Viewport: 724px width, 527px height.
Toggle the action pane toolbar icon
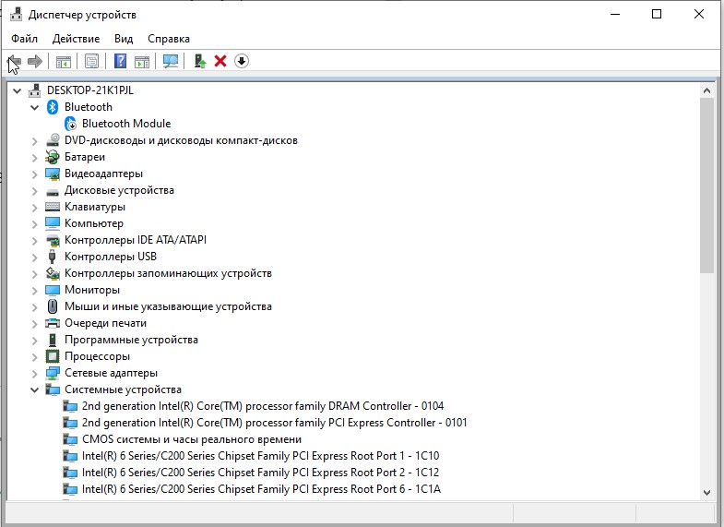[142, 61]
